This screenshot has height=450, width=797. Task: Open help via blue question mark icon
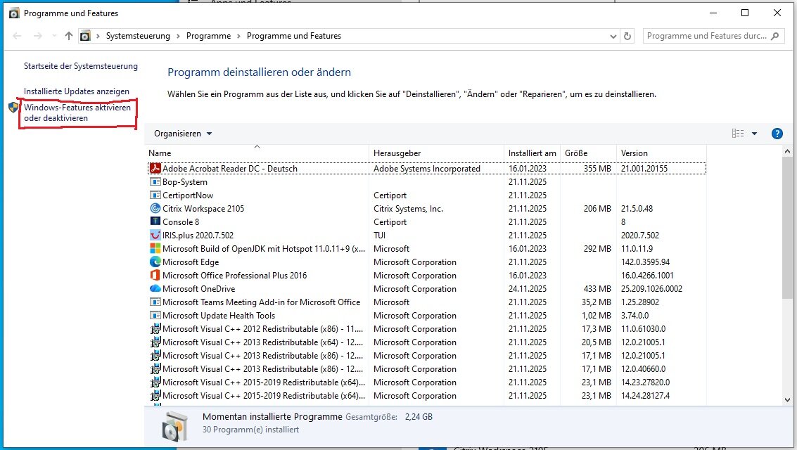point(777,134)
